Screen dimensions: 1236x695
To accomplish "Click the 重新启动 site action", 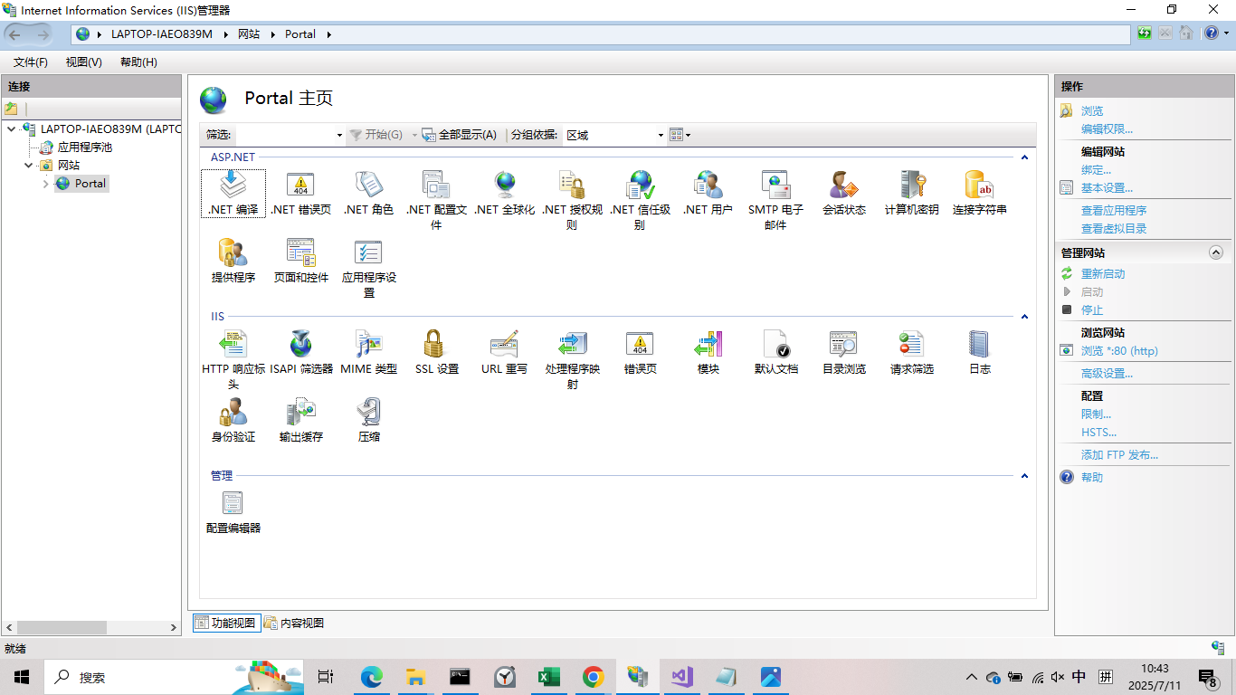I will 1103,274.
